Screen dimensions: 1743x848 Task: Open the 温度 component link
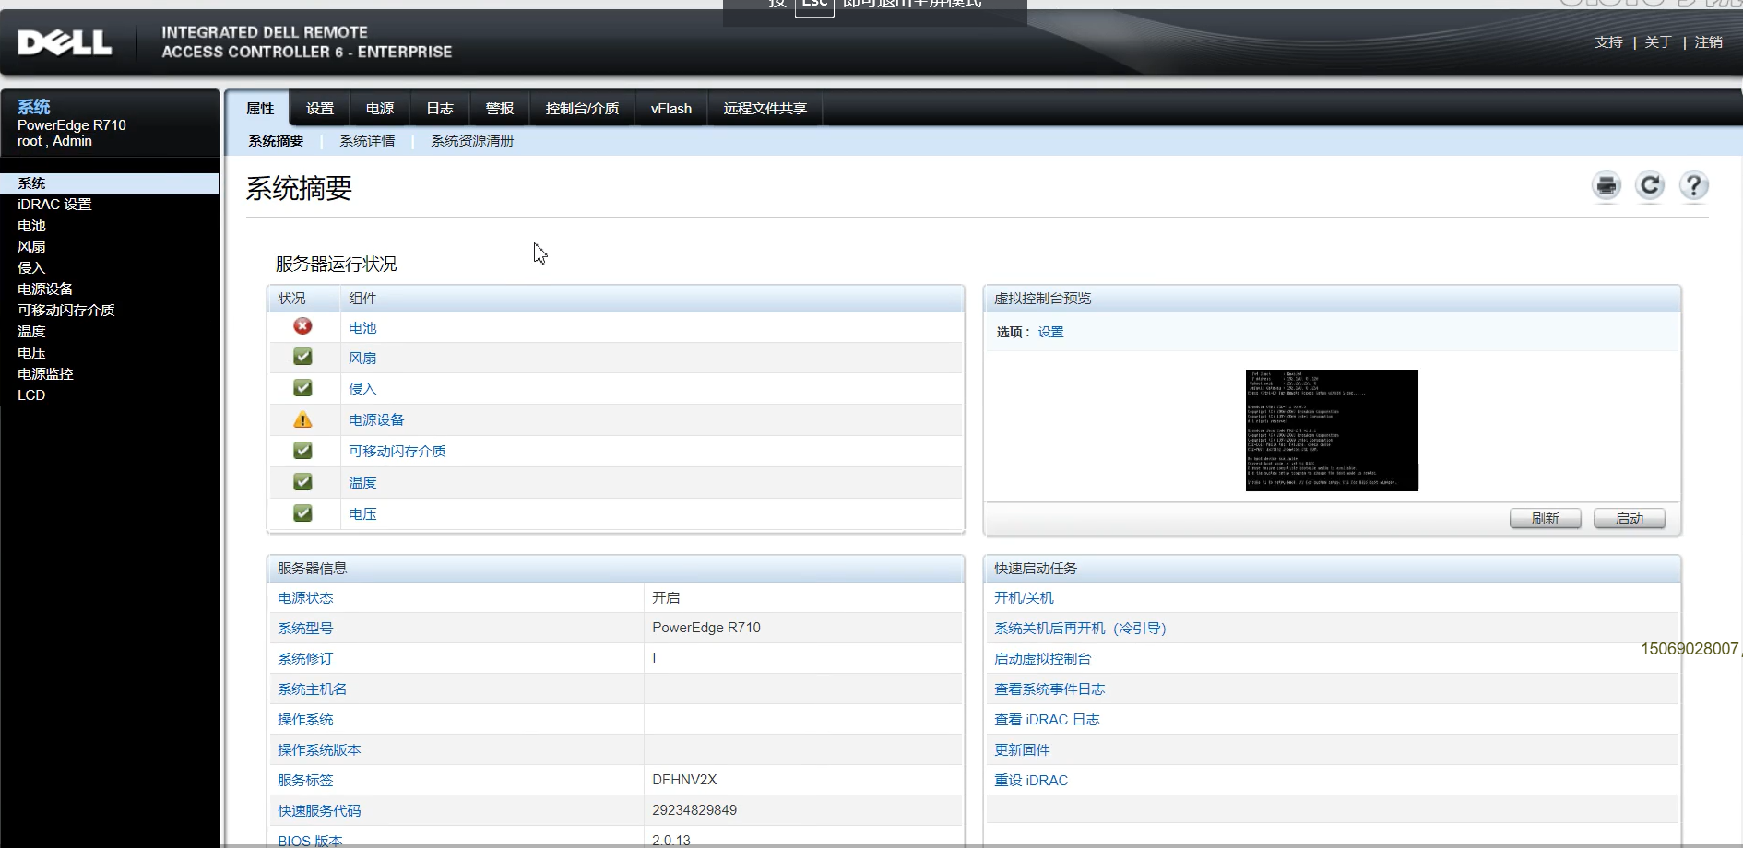tap(362, 483)
